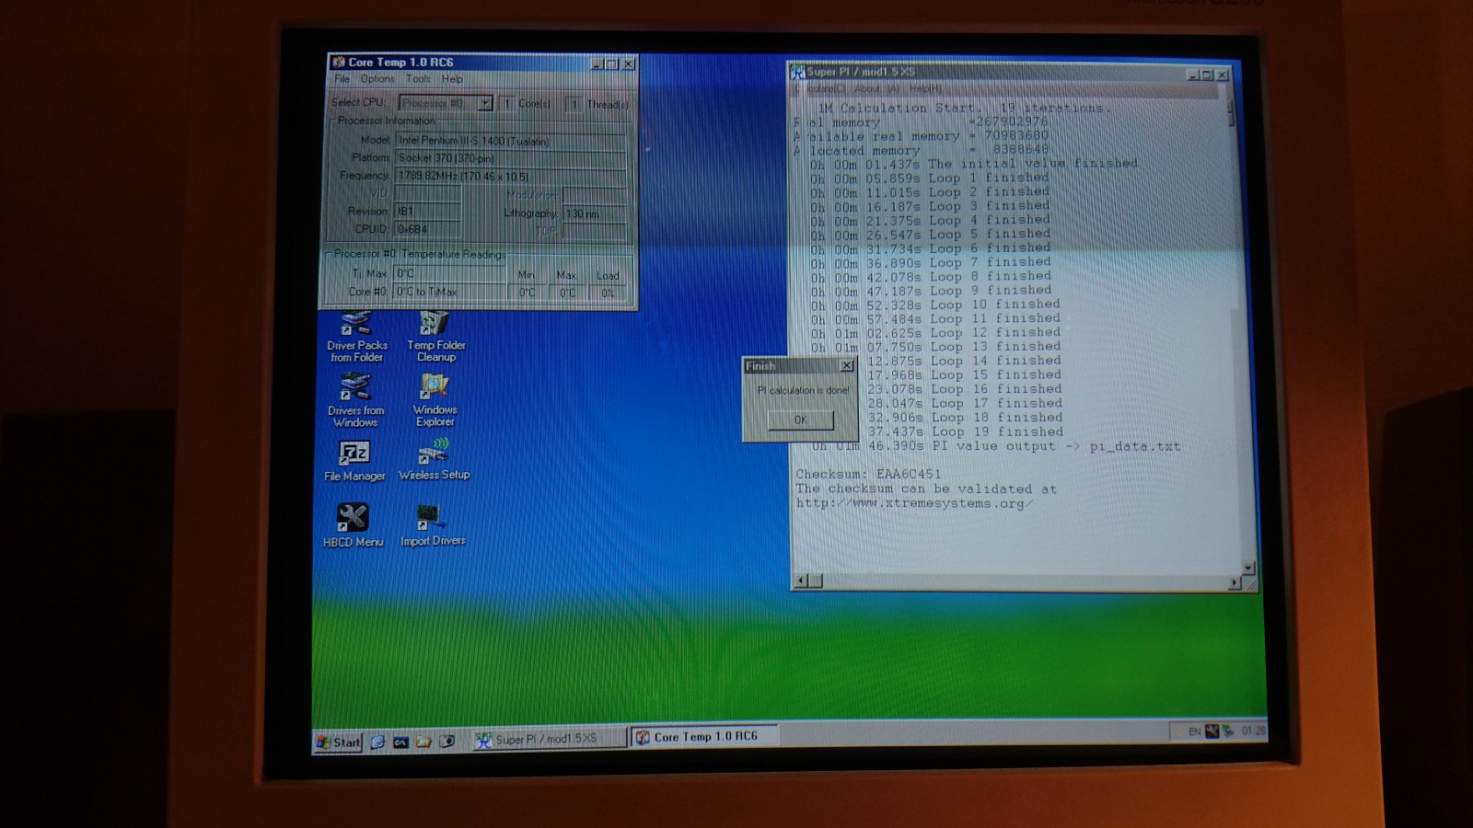This screenshot has width=1473, height=828.
Task: Maximize the Super PI window
Action: 1207,75
